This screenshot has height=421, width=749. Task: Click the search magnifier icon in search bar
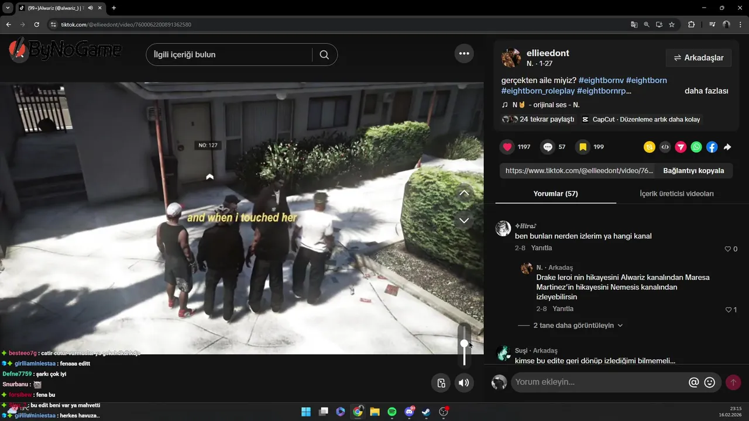click(x=324, y=55)
